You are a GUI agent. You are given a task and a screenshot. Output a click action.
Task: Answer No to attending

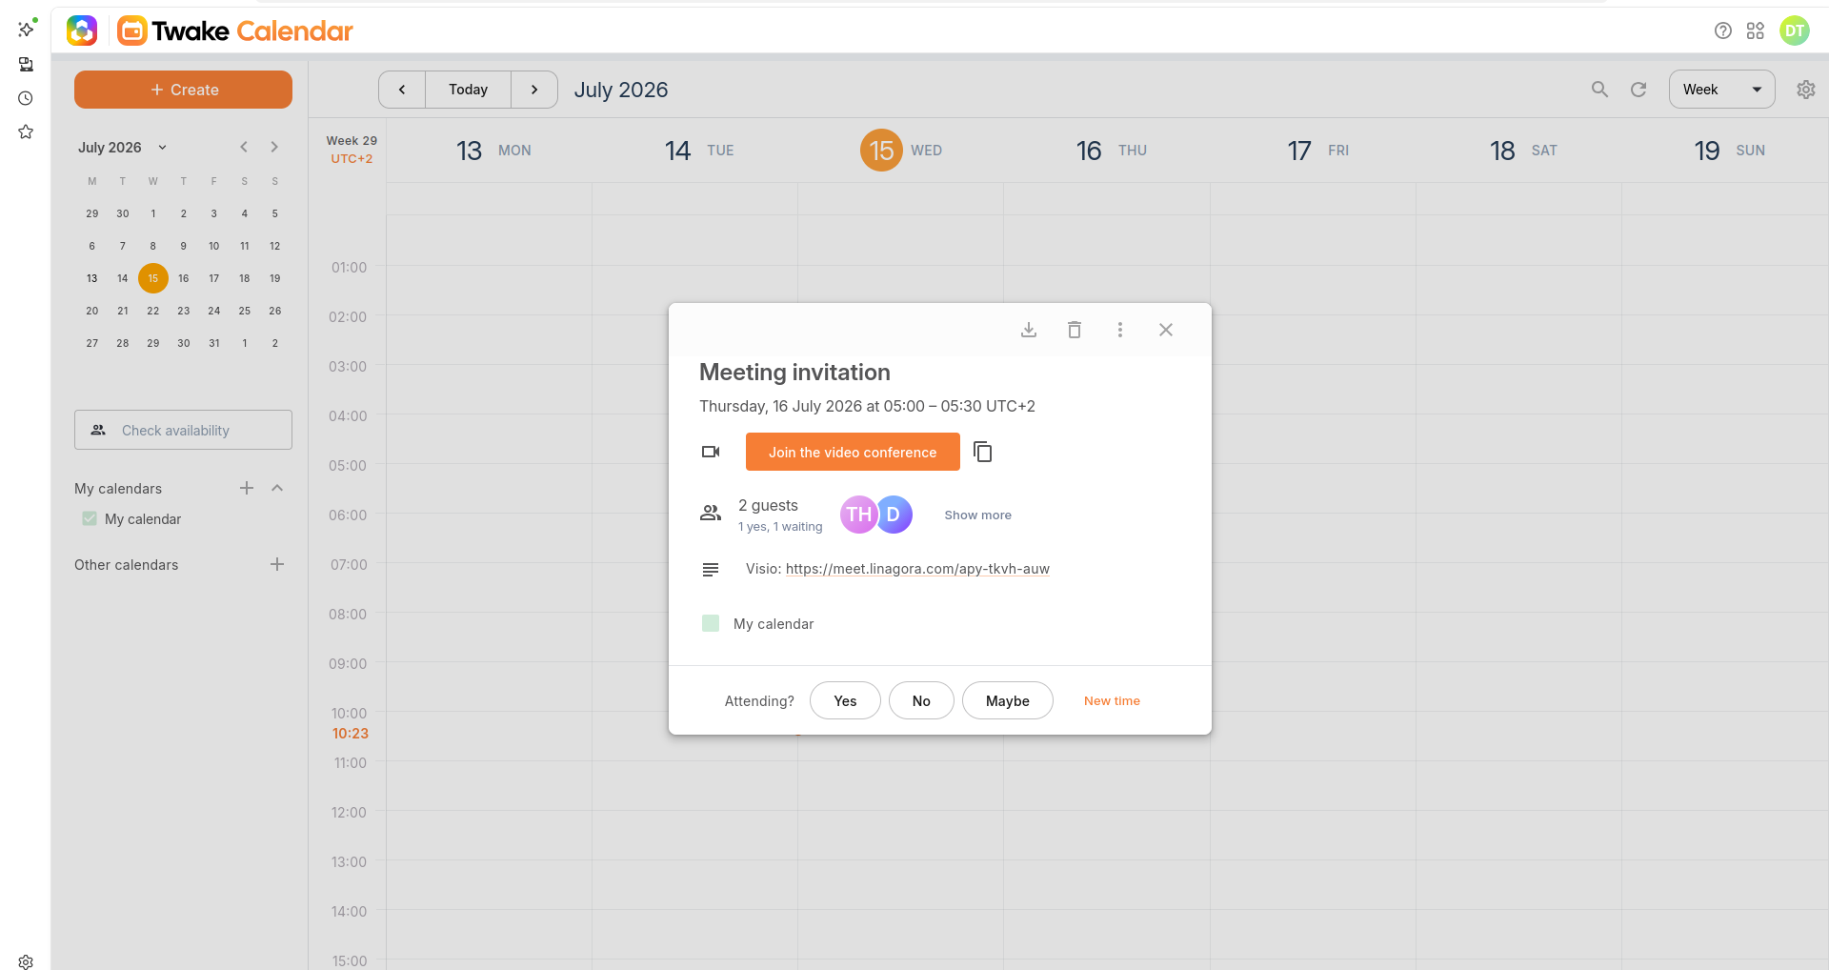click(x=921, y=700)
